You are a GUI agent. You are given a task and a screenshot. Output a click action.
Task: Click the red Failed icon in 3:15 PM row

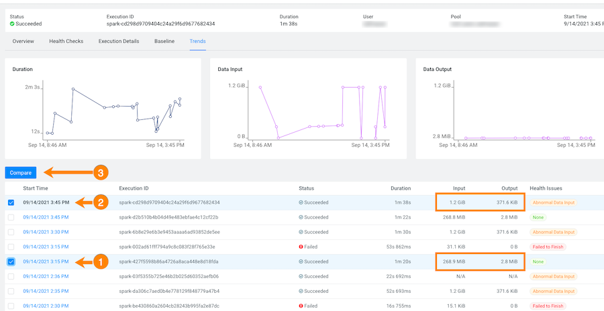[301, 247]
